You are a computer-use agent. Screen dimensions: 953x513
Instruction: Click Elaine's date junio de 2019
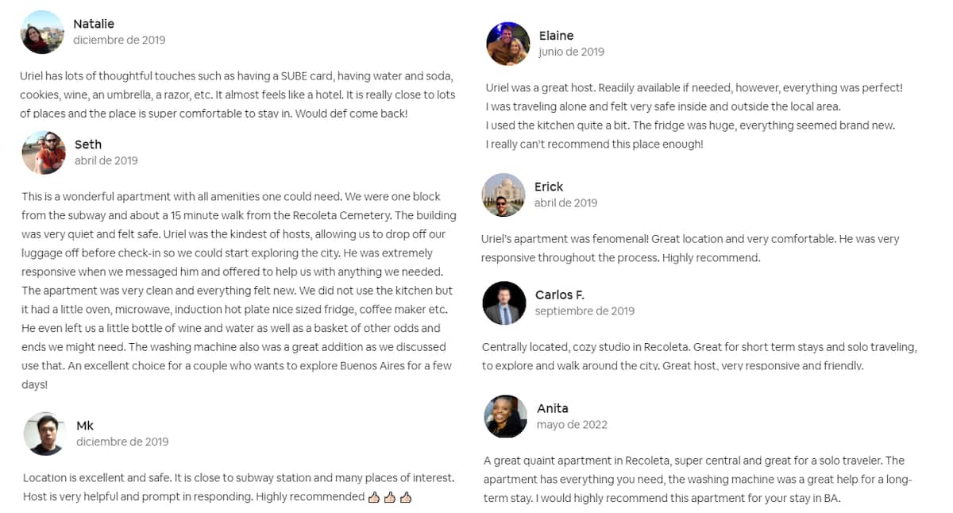[x=571, y=52]
